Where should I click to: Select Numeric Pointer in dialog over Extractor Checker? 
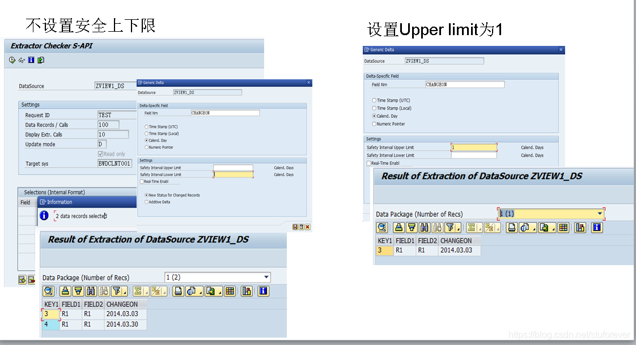(146, 147)
